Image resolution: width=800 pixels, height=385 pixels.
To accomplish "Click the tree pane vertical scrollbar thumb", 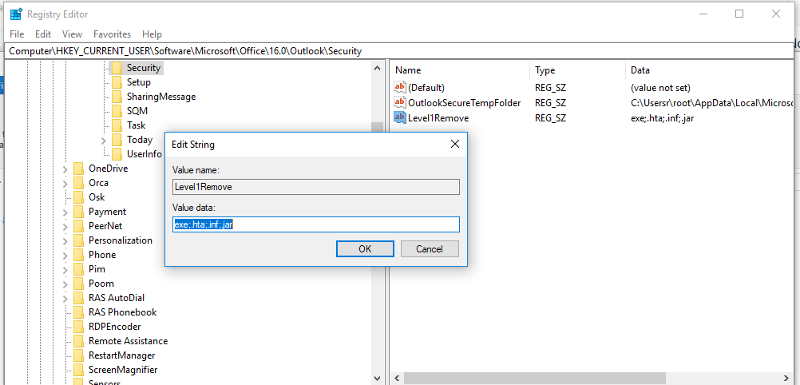I will [377, 128].
